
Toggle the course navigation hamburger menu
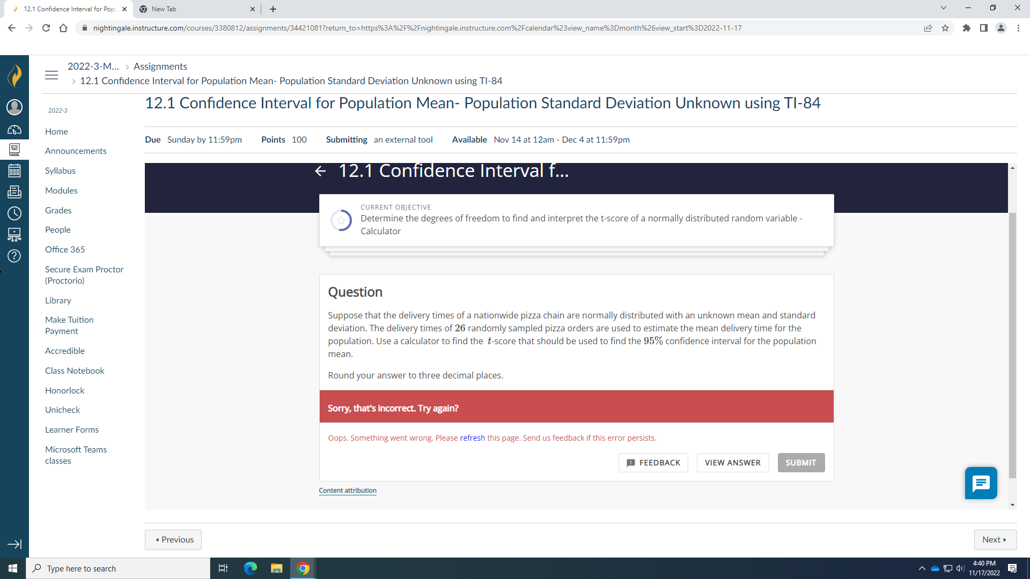(x=51, y=75)
